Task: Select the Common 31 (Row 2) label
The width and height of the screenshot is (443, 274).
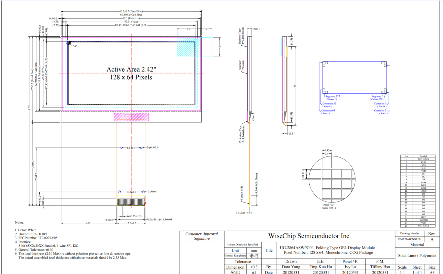Action: tap(380, 112)
